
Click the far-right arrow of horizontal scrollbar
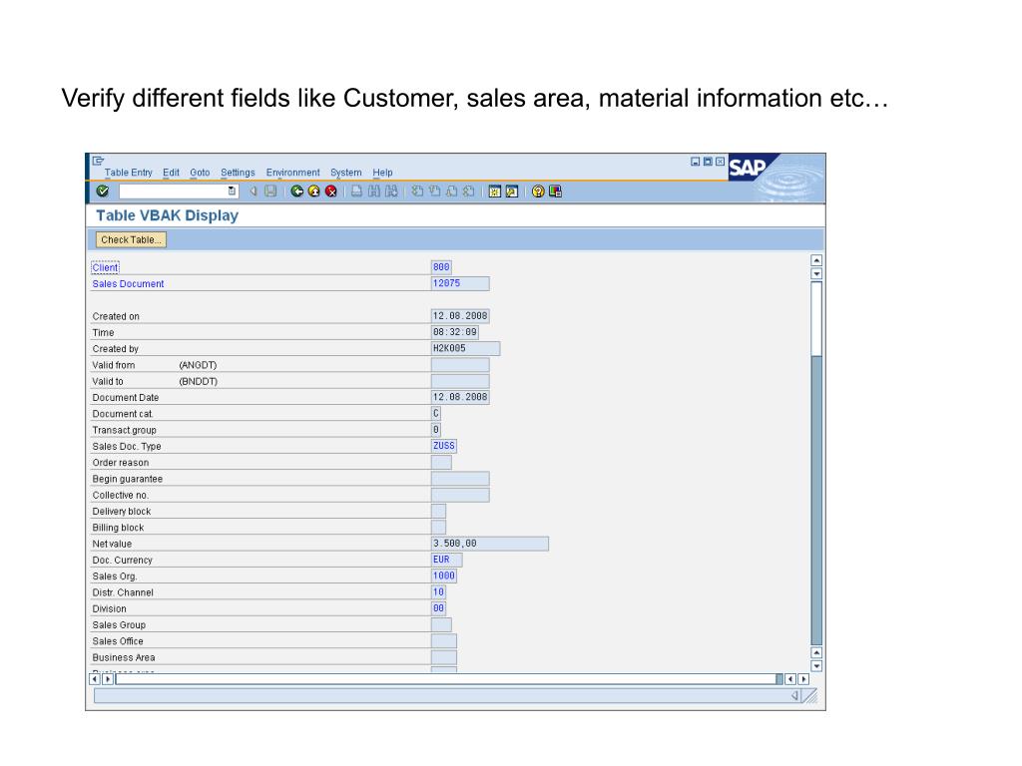[803, 679]
